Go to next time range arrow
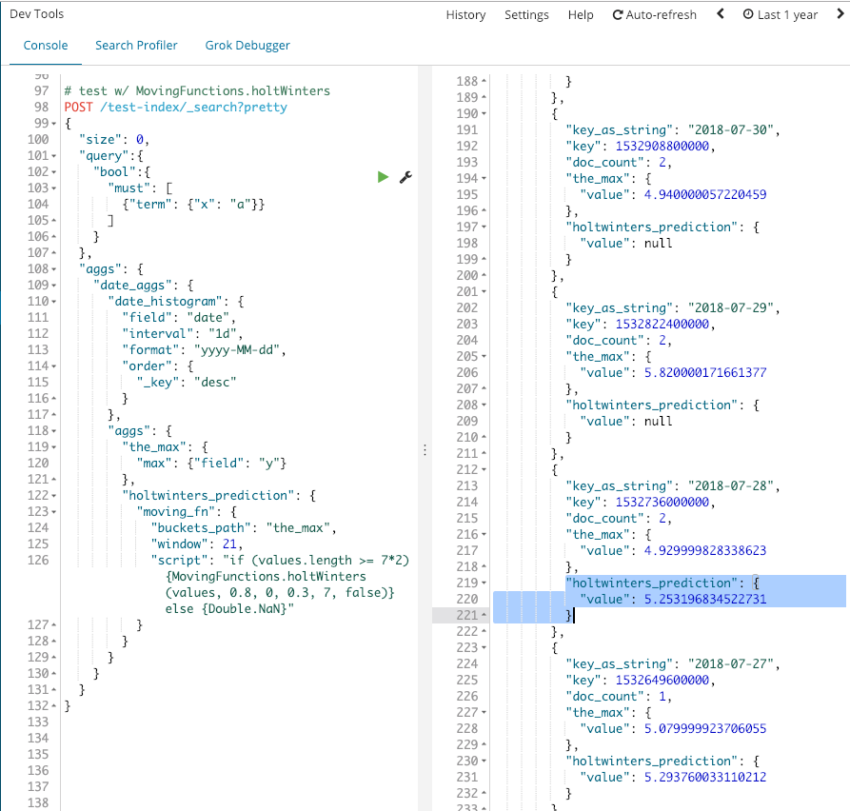Screen dimensions: 850x811 840,14
